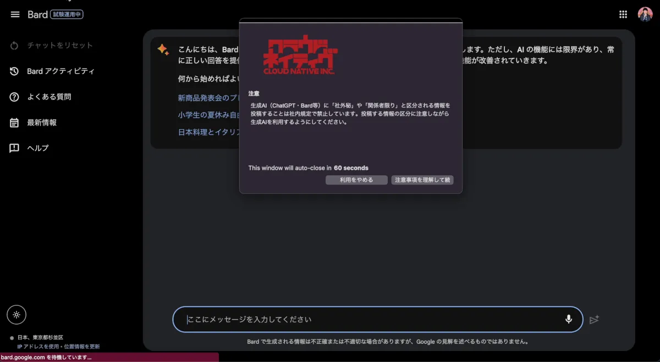Click IPアドレスを使用 link
The image size is (660, 362).
37,347
